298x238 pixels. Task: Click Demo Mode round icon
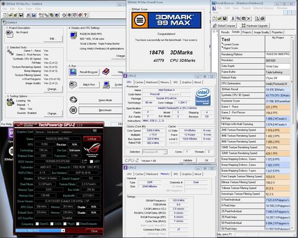tap(73, 100)
